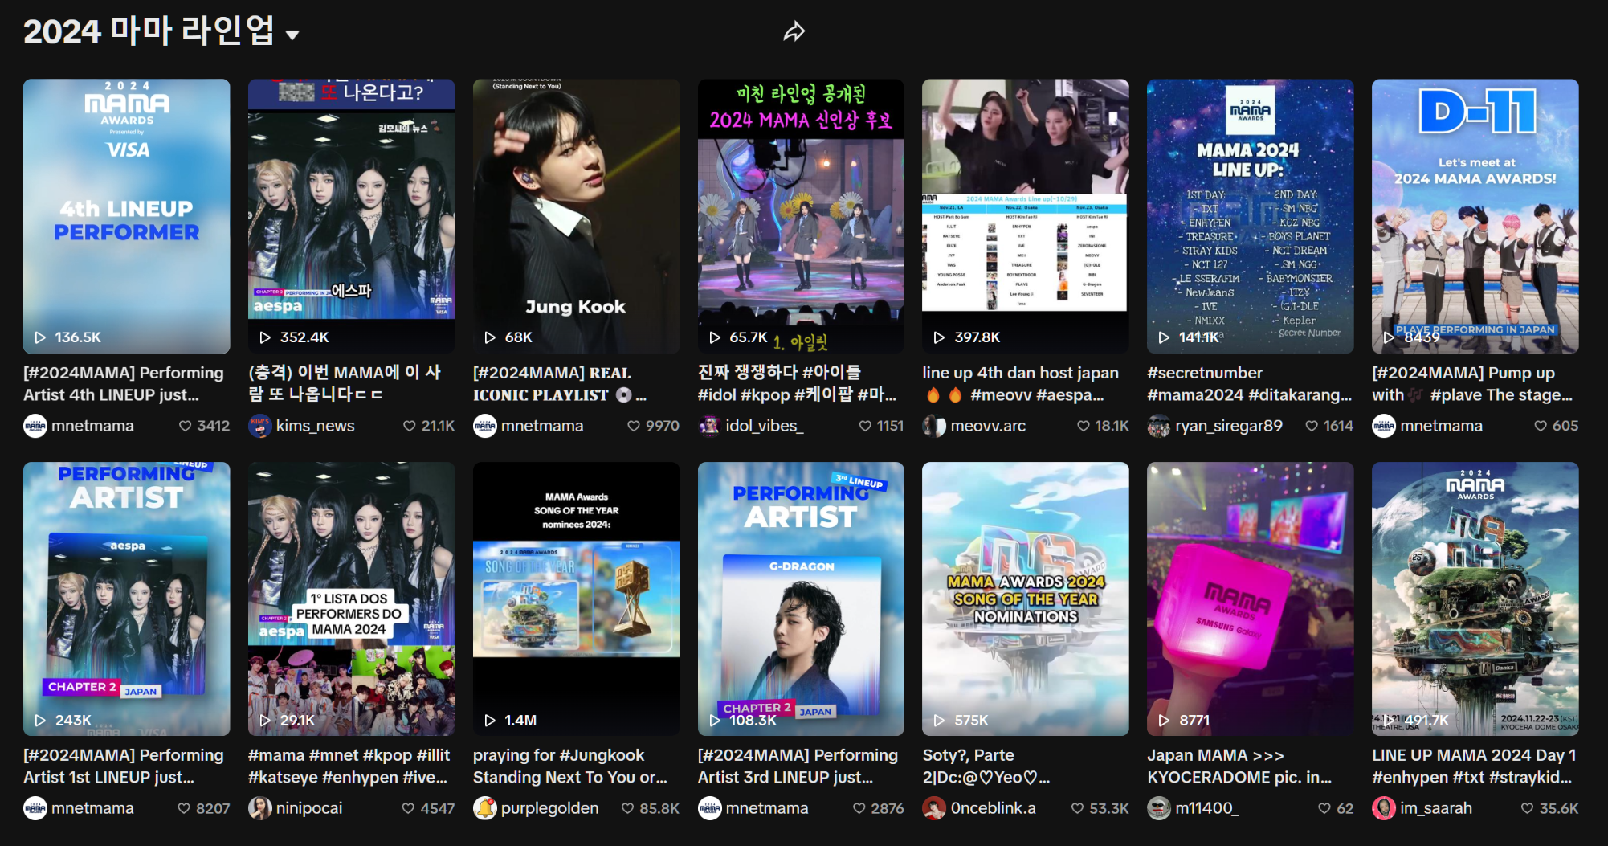
Task: Open the pink MAMA lightstick video
Action: coord(1251,599)
